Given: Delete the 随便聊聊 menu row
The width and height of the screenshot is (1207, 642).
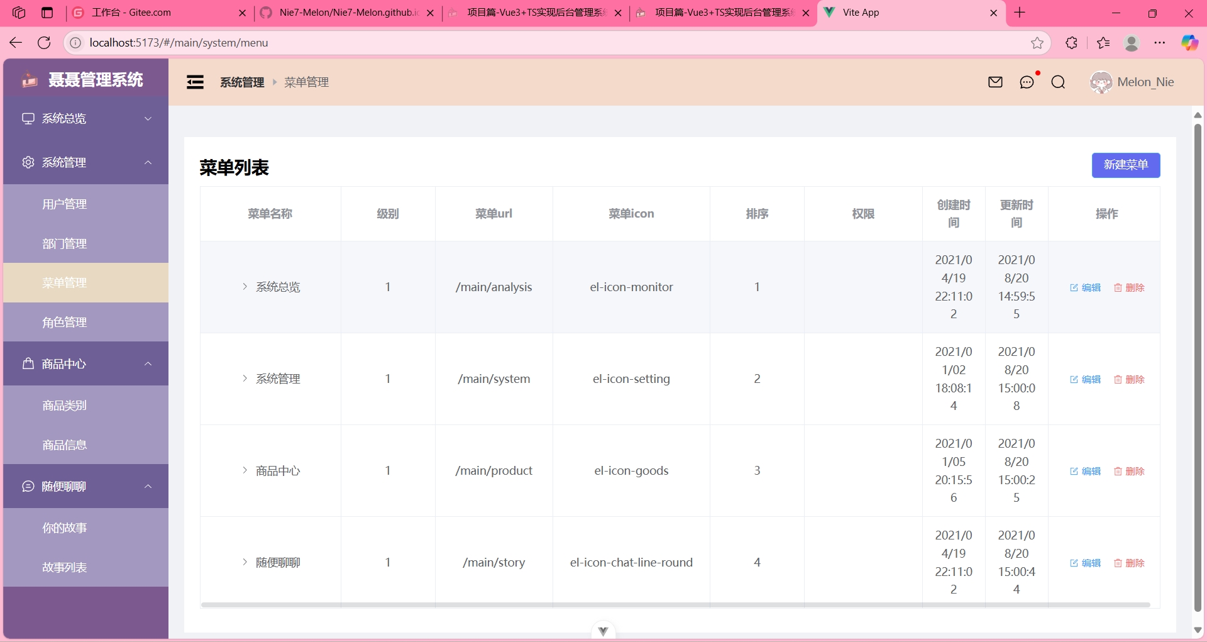Looking at the screenshot, I should coord(1129,563).
